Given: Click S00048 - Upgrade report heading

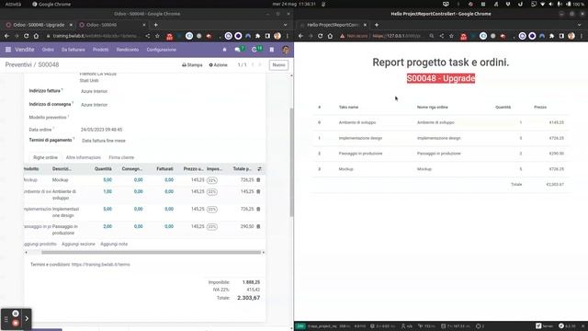Looking at the screenshot, I should click(441, 78).
